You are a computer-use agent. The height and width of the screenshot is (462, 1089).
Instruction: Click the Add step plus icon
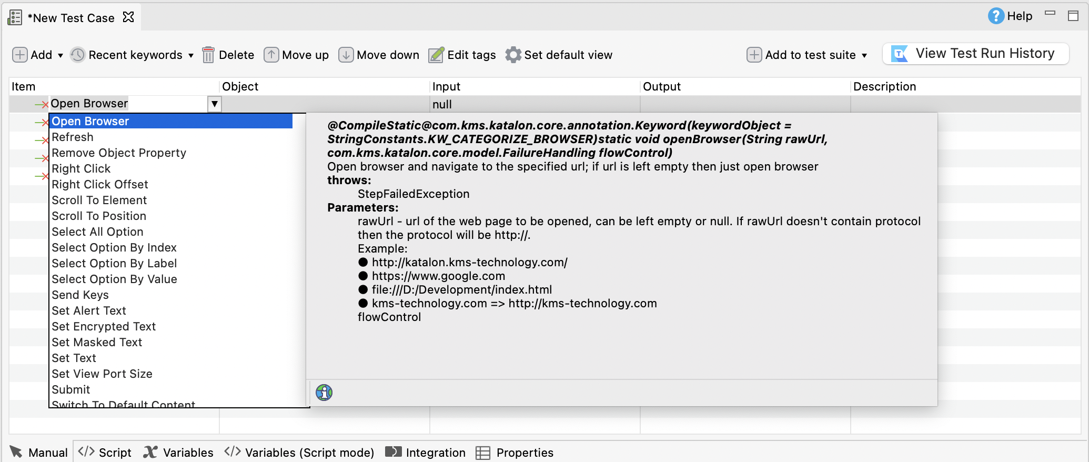(20, 55)
